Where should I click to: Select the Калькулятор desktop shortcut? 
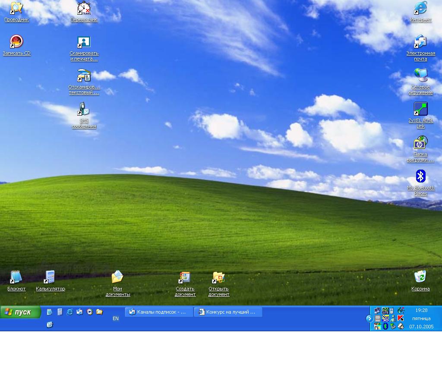click(50, 281)
